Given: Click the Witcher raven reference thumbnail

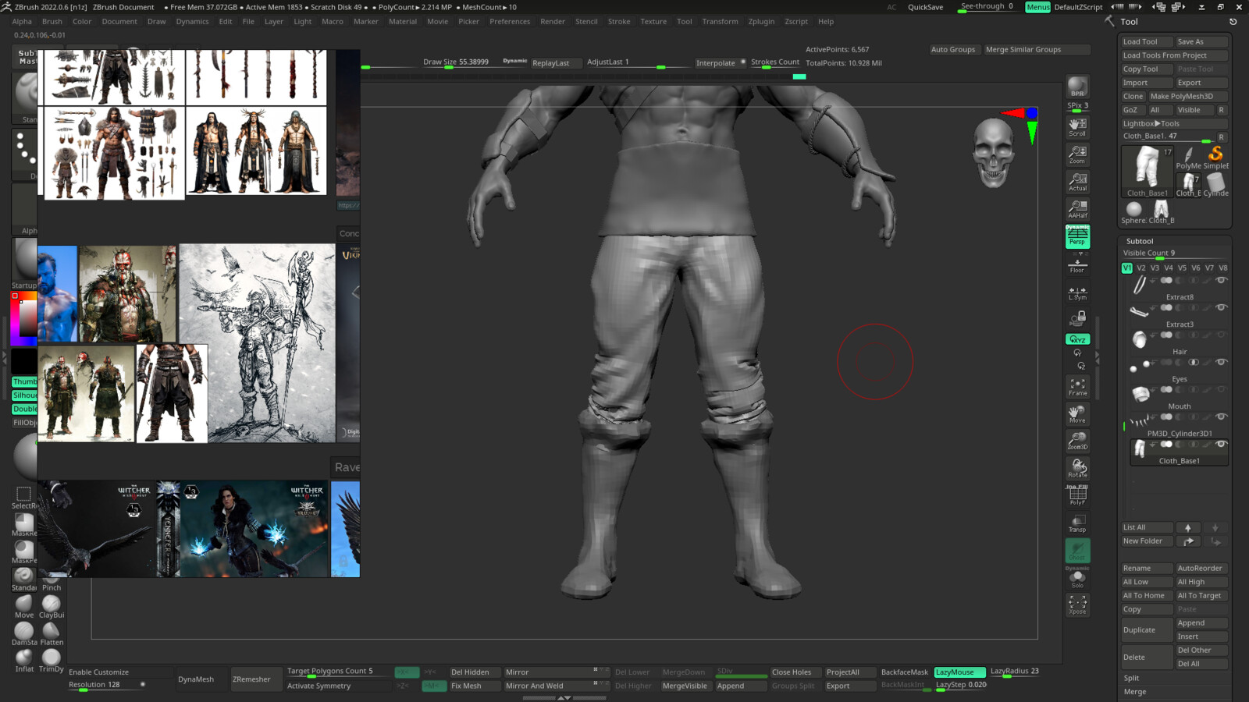Looking at the screenshot, I should [98, 529].
